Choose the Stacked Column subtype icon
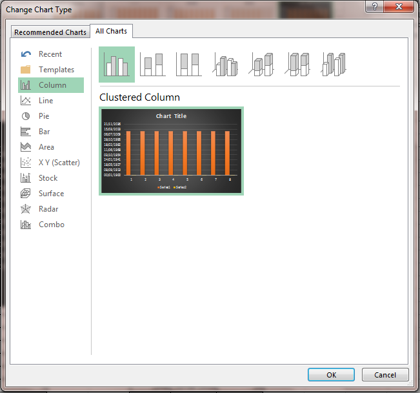This screenshot has width=420, height=393. tap(153, 65)
